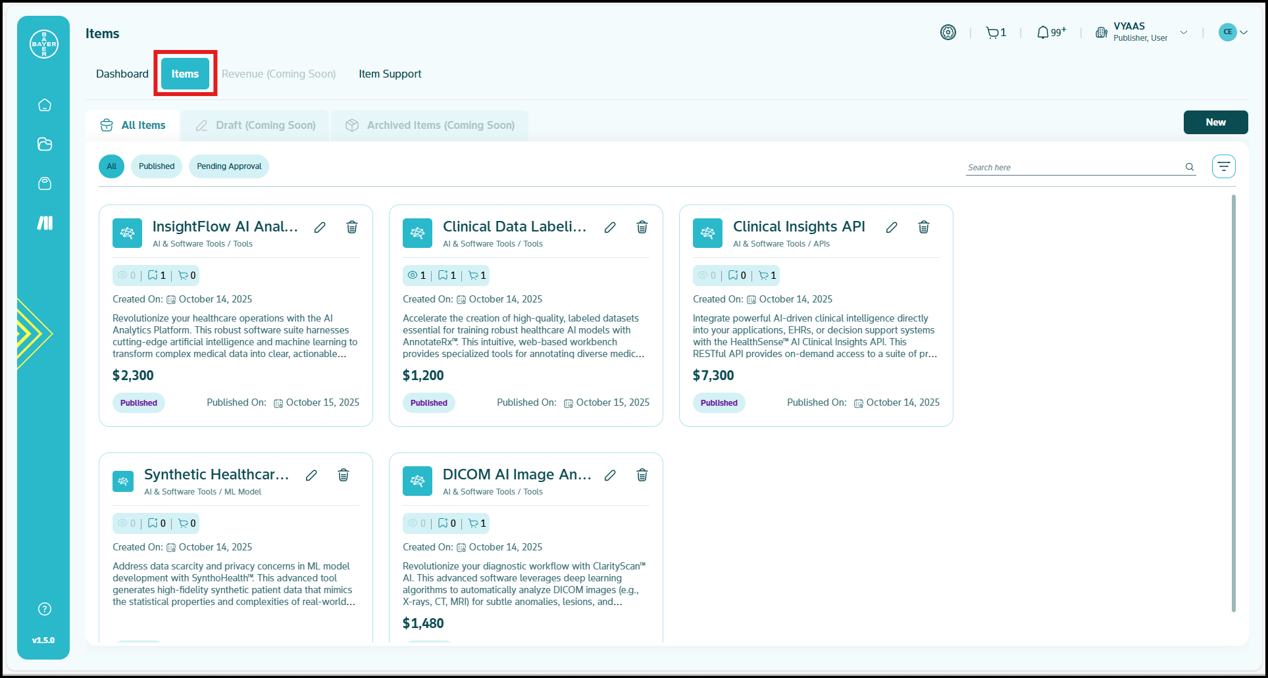Open the folder icon in the sidebar
Image resolution: width=1268 pixels, height=678 pixels.
(45, 145)
